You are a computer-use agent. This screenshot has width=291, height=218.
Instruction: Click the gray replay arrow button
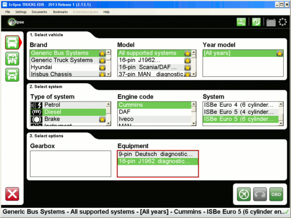point(260,194)
